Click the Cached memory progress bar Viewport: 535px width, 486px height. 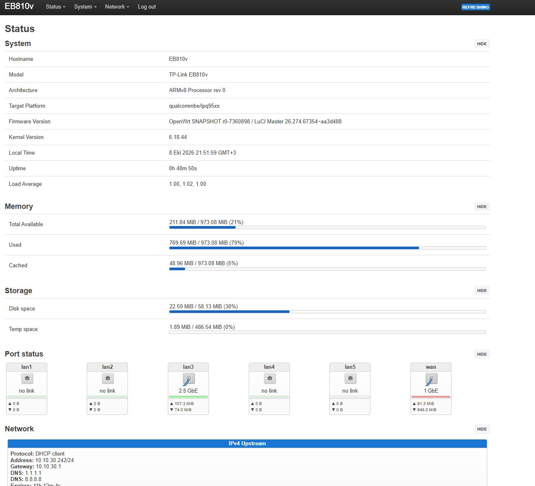coord(327,269)
